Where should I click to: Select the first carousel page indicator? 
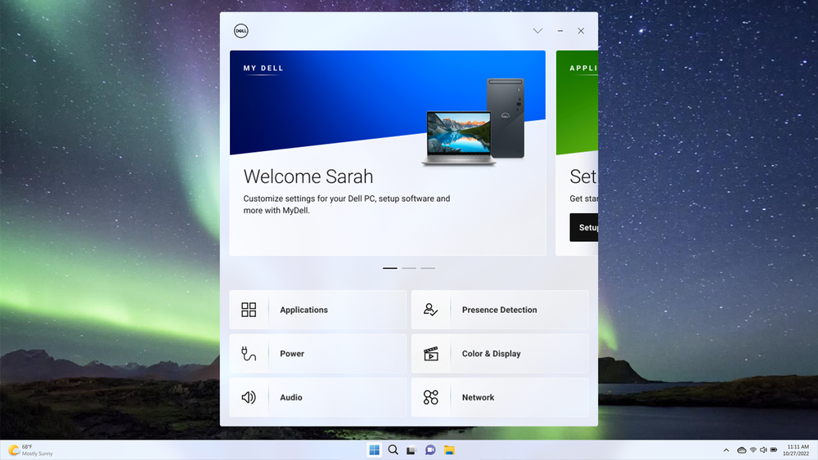(389, 268)
